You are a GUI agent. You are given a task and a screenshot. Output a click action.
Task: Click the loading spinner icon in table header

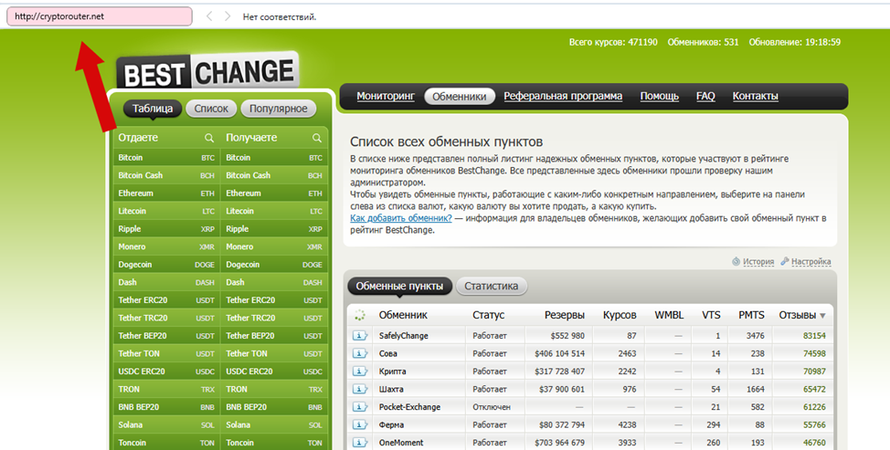359,315
